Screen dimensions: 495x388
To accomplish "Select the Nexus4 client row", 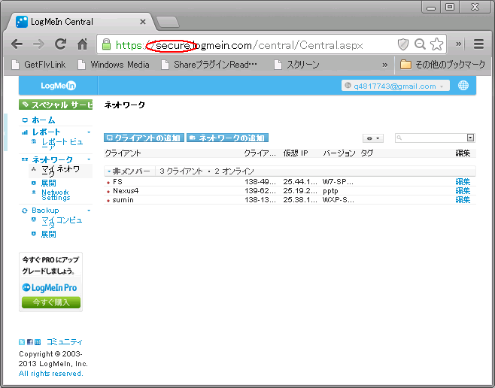I will click(290, 191).
